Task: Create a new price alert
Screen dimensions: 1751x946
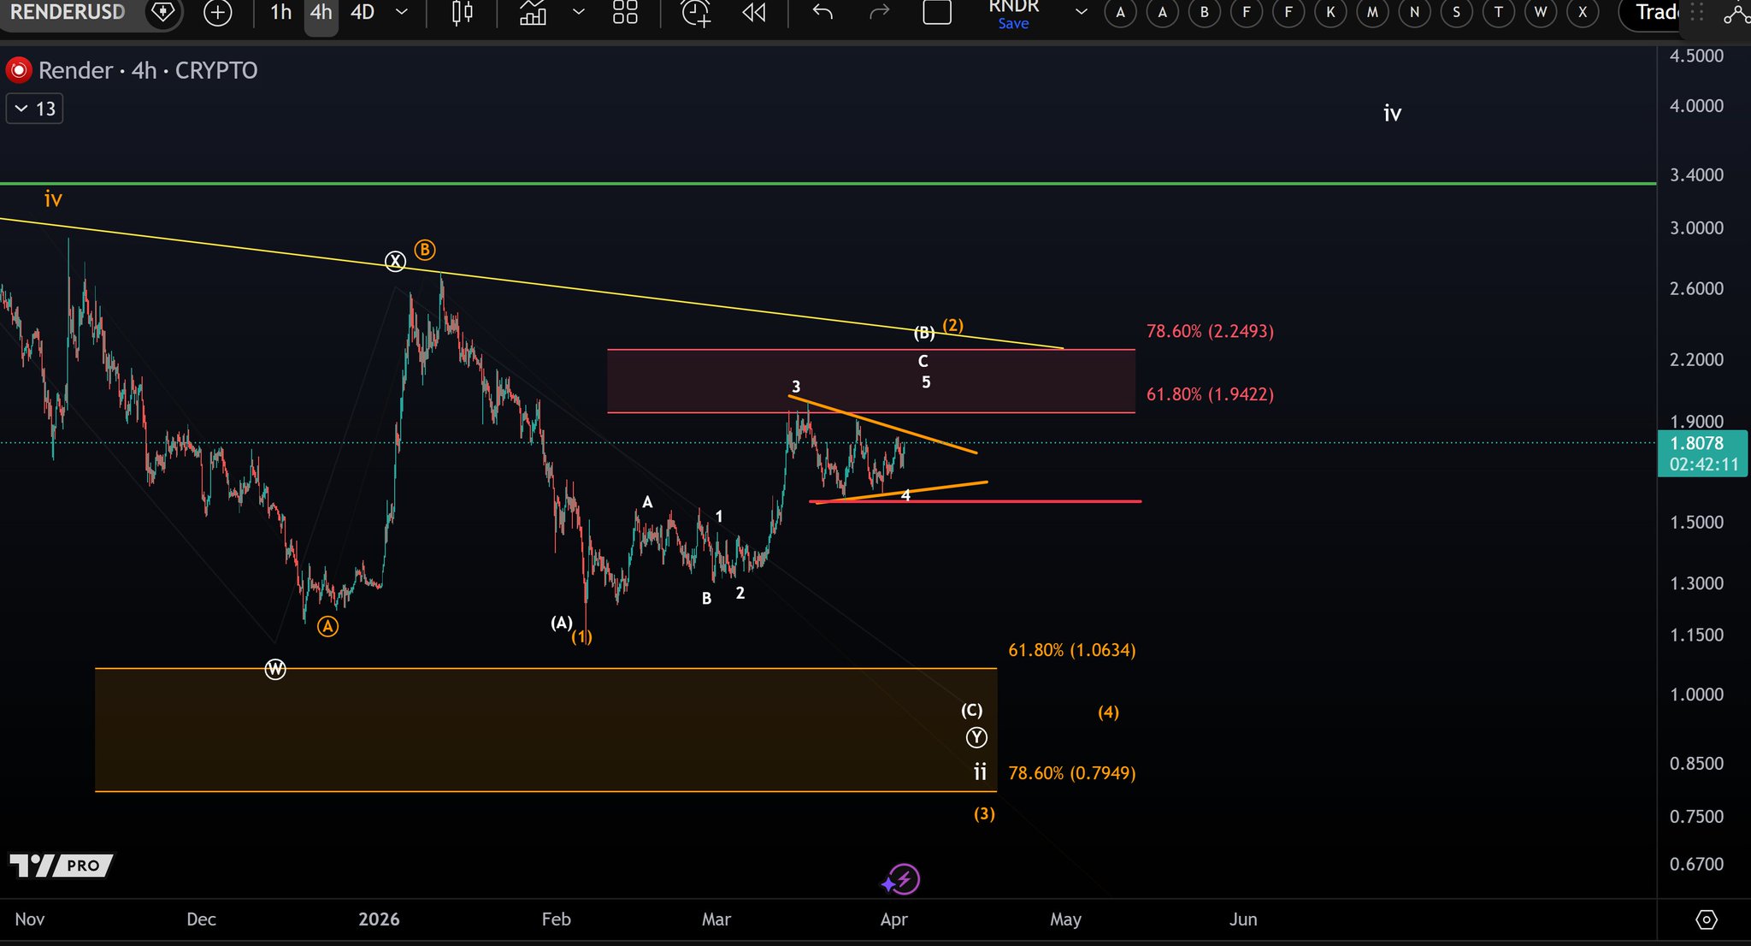Action: click(x=695, y=12)
